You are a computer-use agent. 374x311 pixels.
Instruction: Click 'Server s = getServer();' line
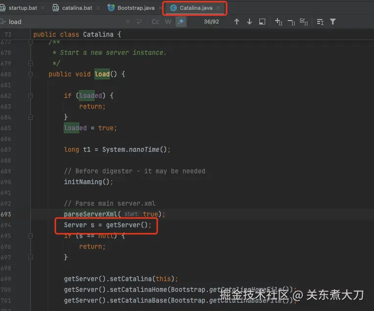(x=107, y=225)
